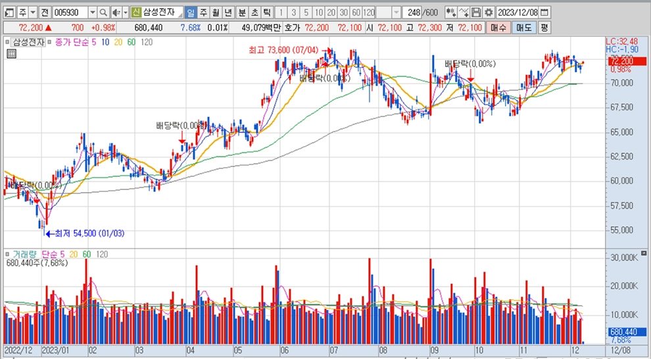Click the magenta 5-day MA legend
The width and height of the screenshot is (651, 359).
(x=94, y=42)
